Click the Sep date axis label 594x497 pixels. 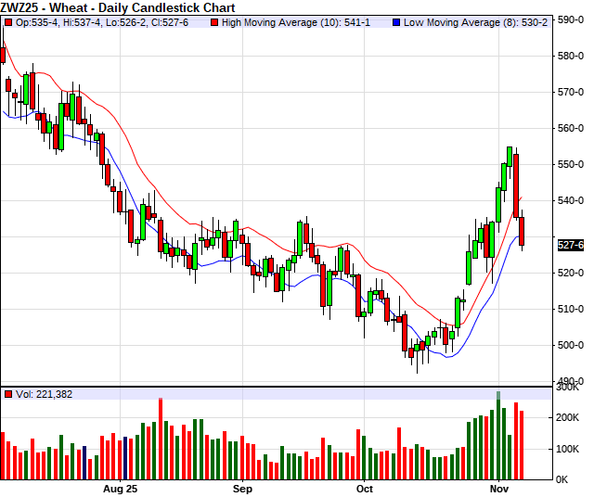tap(242, 488)
